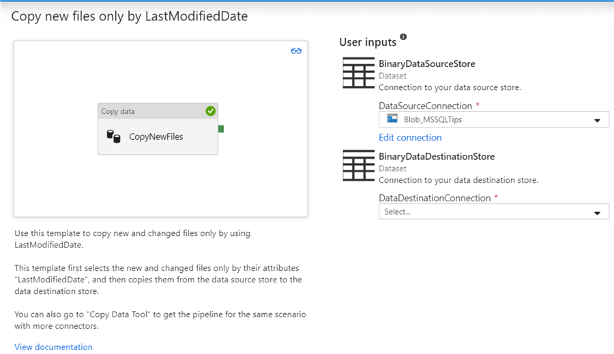The height and width of the screenshot is (354, 614).
Task: Click the template title Copy new files only by LastModifiedDate
Action: 129,17
